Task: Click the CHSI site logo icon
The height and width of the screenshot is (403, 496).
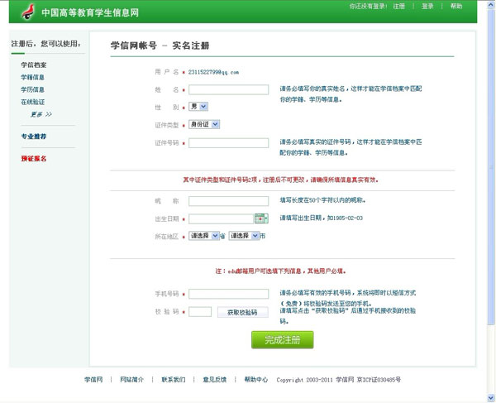Action: coord(29,12)
